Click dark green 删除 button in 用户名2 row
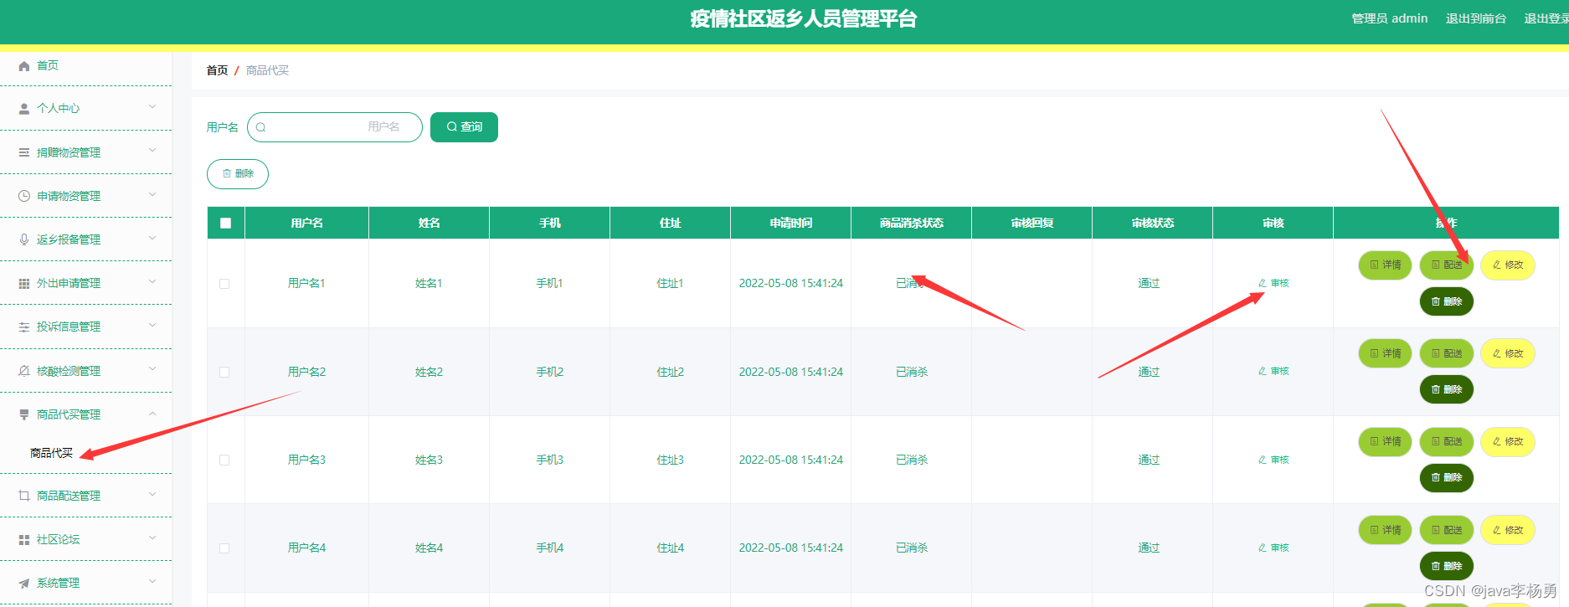 pos(1447,389)
